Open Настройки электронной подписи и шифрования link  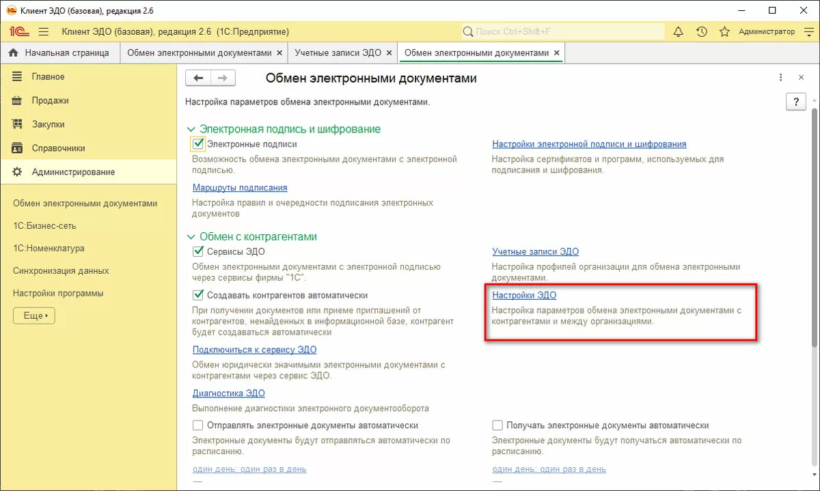589,144
